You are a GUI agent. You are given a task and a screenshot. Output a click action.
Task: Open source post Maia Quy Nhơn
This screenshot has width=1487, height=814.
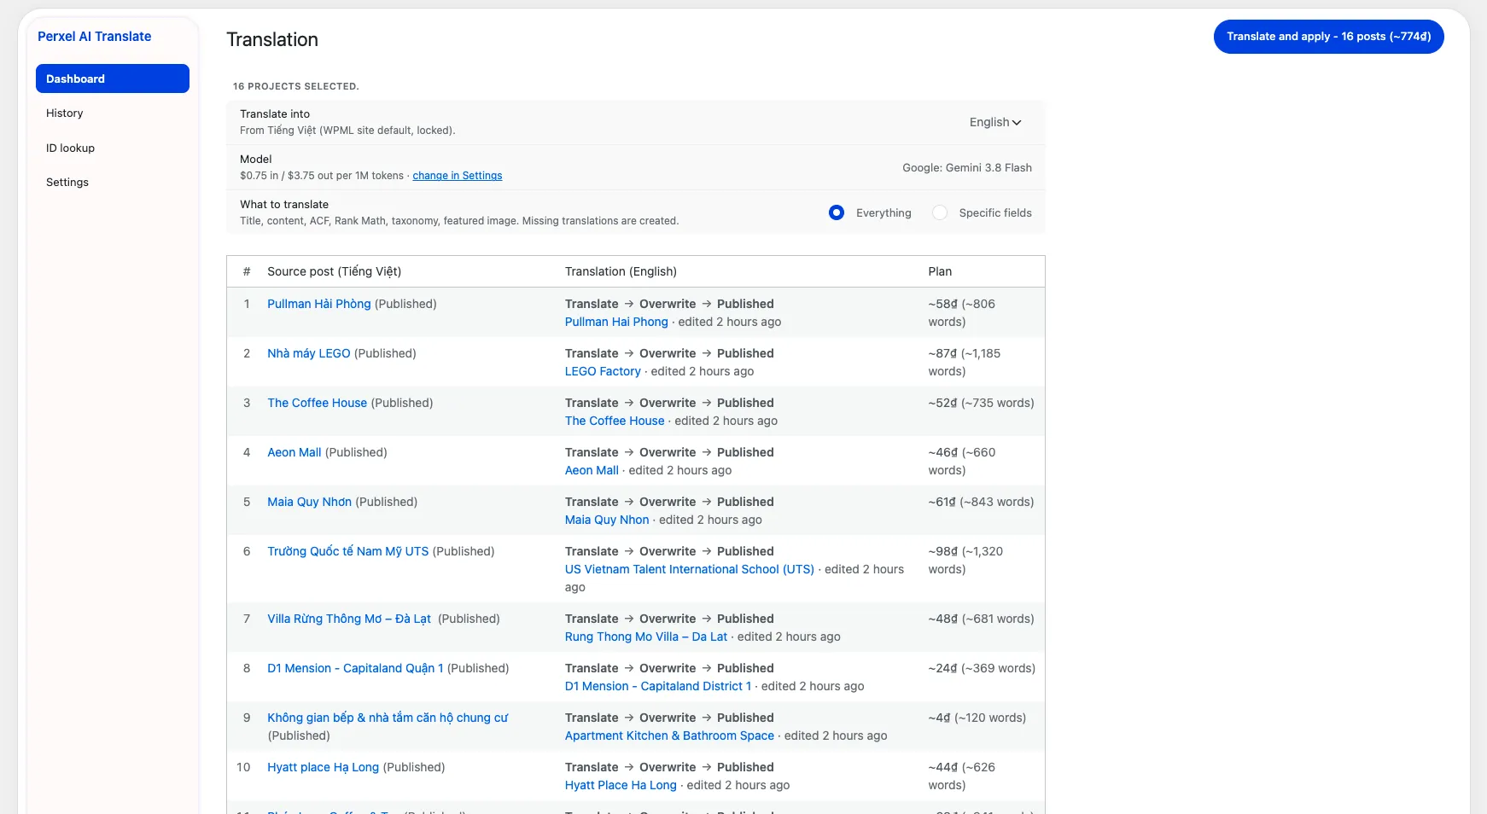pyautogui.click(x=309, y=502)
